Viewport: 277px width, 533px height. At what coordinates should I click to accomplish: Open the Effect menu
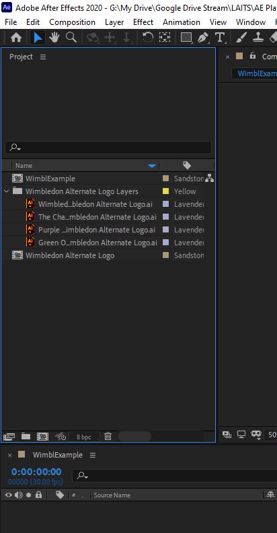[143, 22]
